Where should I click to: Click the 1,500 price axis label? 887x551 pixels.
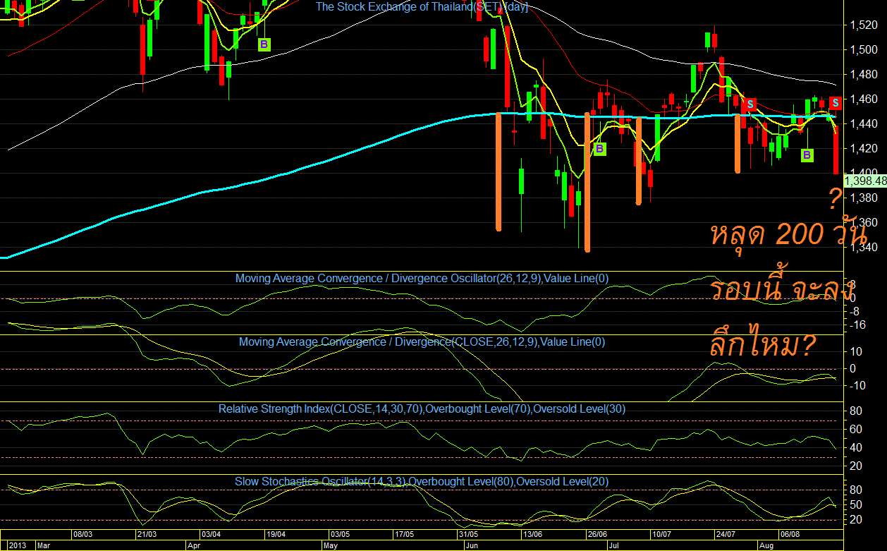862,50
